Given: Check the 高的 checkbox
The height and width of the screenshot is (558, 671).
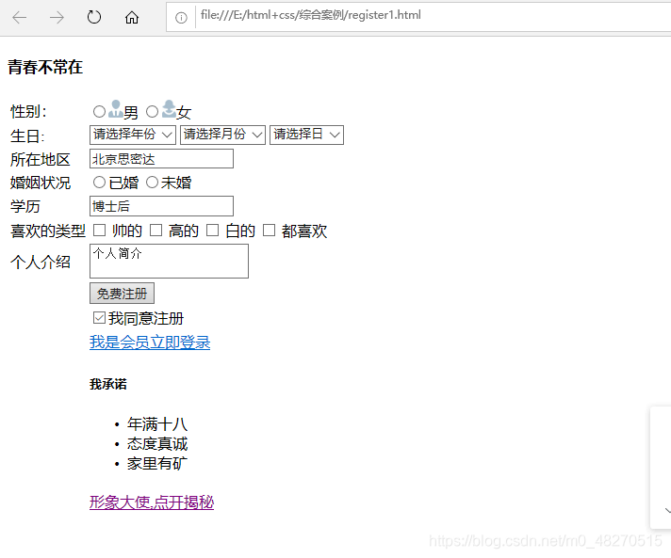Looking at the screenshot, I should (155, 231).
